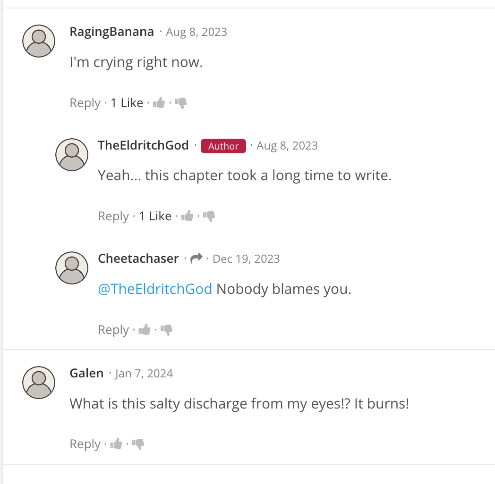
Task: Thumbs down Galen's comment
Action: pos(138,444)
